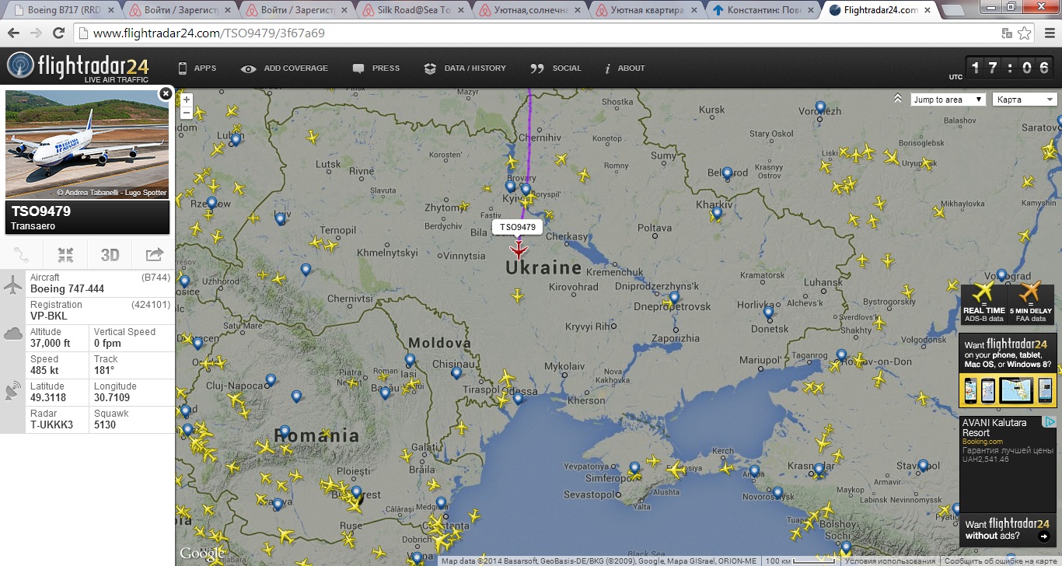Click the share flight arrow icon

click(x=154, y=254)
